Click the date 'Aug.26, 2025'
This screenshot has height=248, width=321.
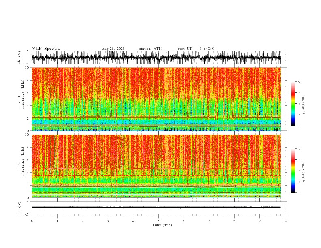pyautogui.click(x=113, y=49)
